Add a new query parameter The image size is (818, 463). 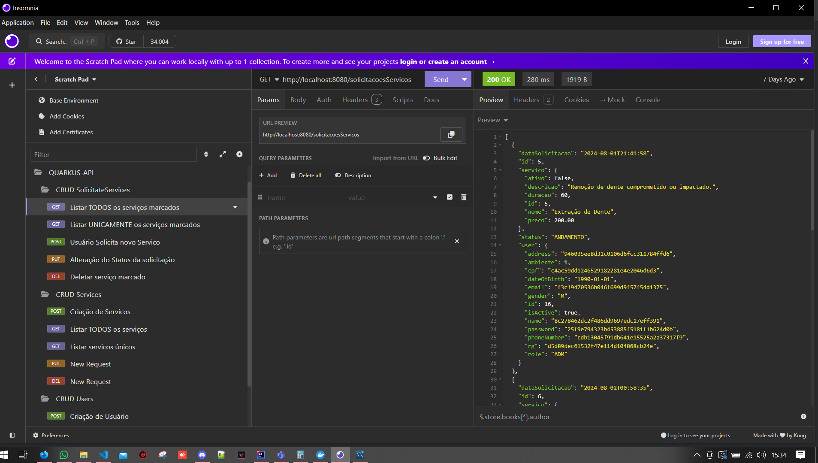268,176
